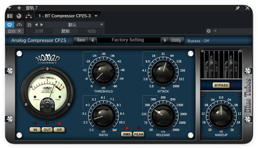The image size is (258, 149).
Task: Click the LED beside BYPASS button
Action: (x=234, y=85)
